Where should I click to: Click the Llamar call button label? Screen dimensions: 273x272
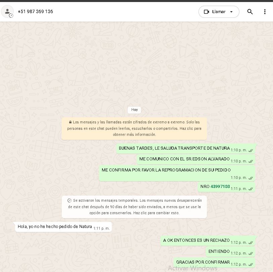219,11
